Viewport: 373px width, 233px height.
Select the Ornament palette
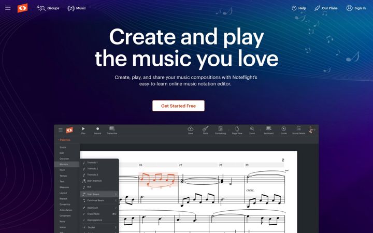[x=65, y=216]
